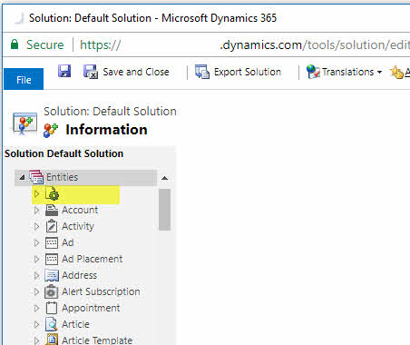The height and width of the screenshot is (345, 410).
Task: Select the Ad tree item
Action: (68, 242)
